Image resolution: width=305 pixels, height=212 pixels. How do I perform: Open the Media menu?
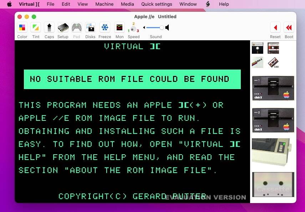pyautogui.click(x=127, y=4)
